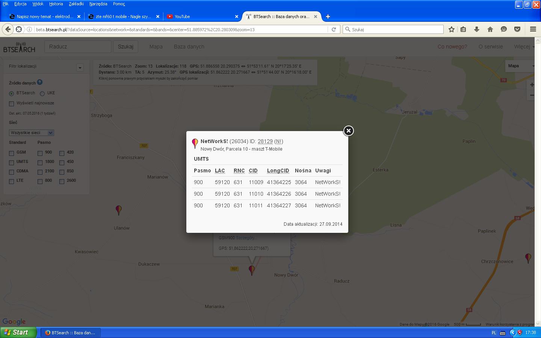Viewport: 541px width, 338px height.
Task: Open the 'Mapa' navigation link
Action: 156,47
